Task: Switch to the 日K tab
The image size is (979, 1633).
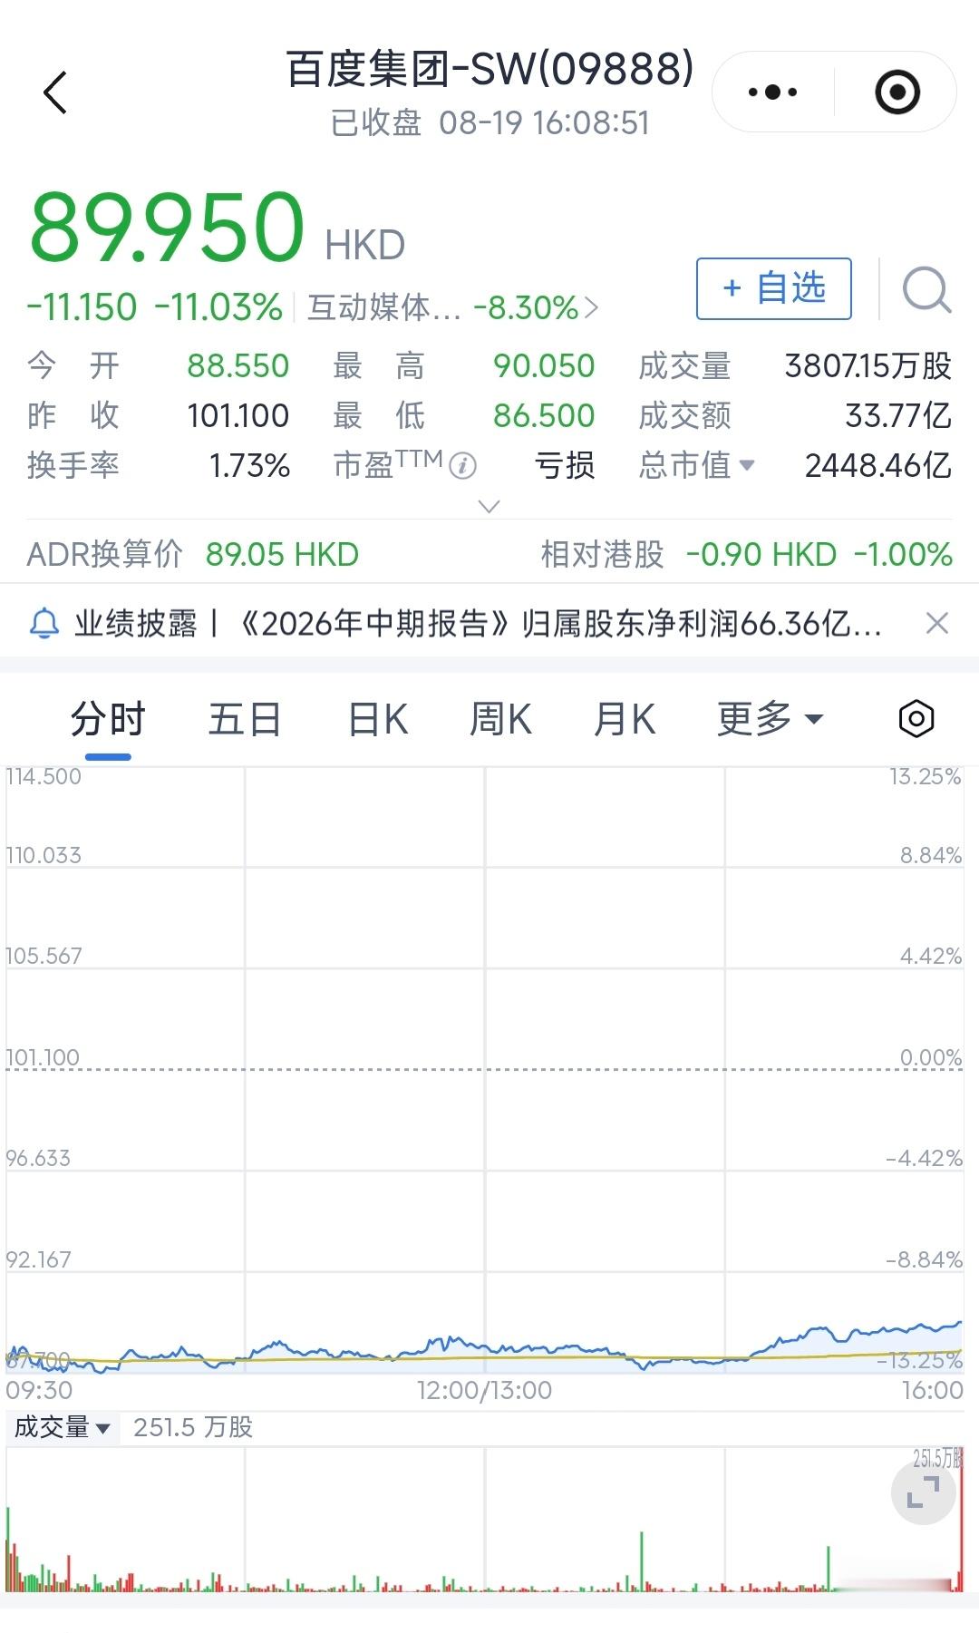Action: pos(378,719)
